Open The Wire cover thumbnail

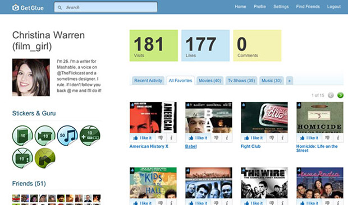[264, 183]
